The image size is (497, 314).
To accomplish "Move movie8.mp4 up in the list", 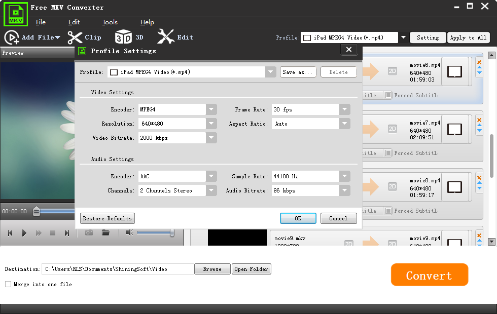I will 479,183.
